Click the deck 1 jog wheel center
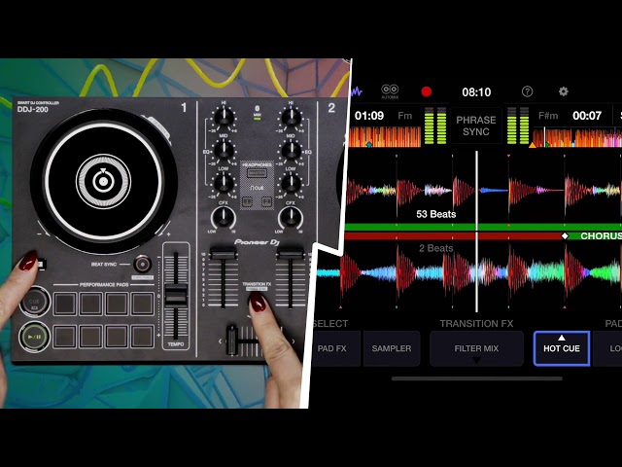 click(103, 182)
